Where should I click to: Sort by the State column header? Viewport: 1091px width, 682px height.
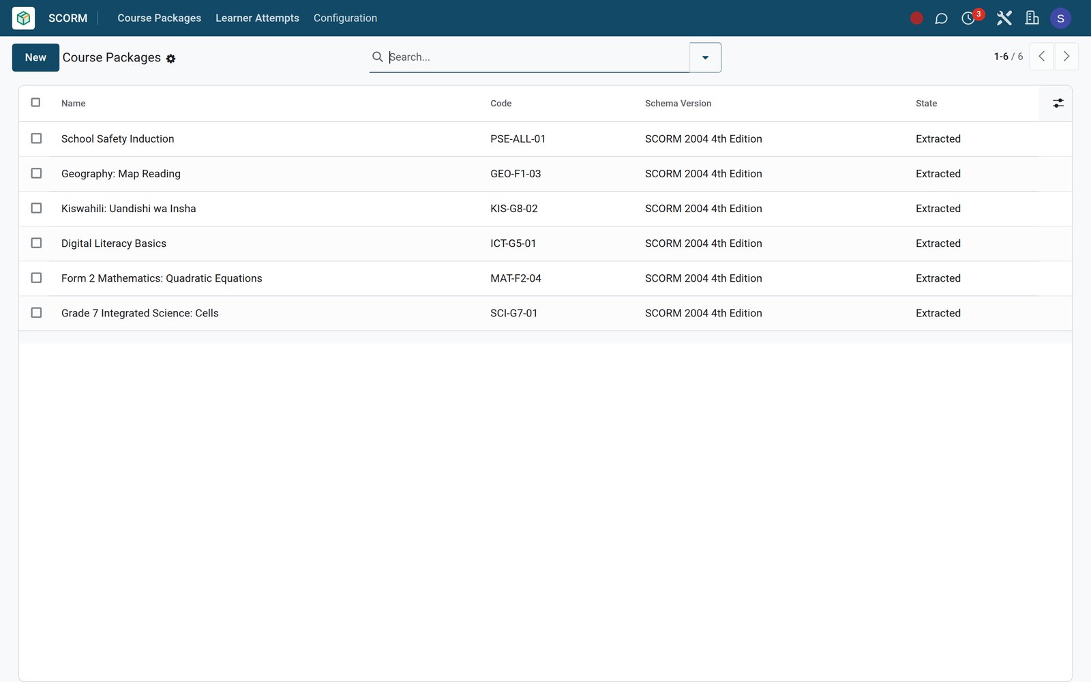[x=926, y=104]
